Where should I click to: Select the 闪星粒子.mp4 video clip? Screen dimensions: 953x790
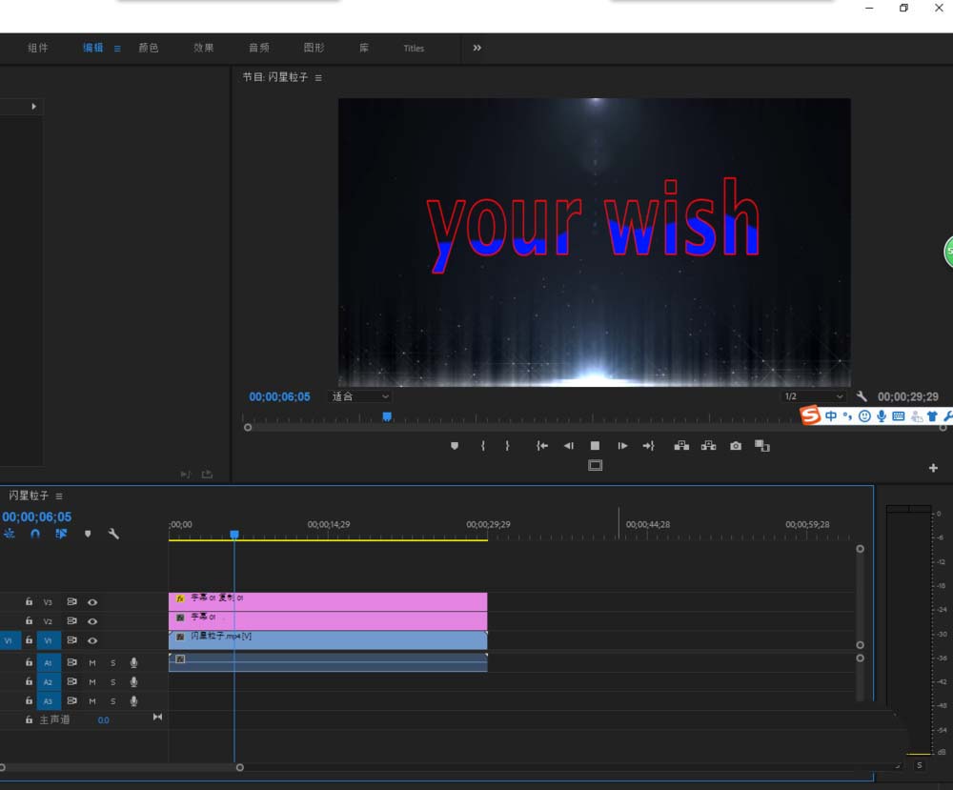pos(328,639)
